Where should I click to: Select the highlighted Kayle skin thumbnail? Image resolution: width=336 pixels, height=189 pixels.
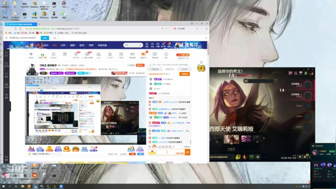(x=231, y=139)
